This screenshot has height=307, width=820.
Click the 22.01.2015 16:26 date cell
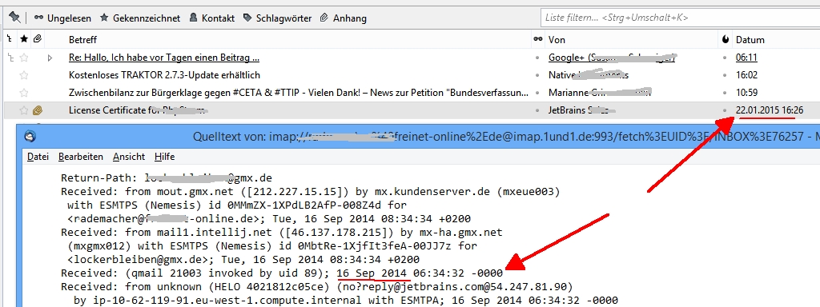click(770, 110)
